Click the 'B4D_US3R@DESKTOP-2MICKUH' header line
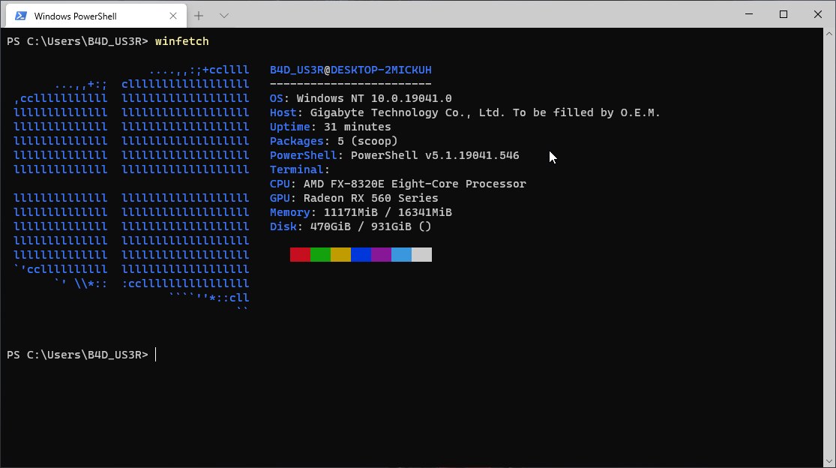This screenshot has width=836, height=468. [351, 70]
